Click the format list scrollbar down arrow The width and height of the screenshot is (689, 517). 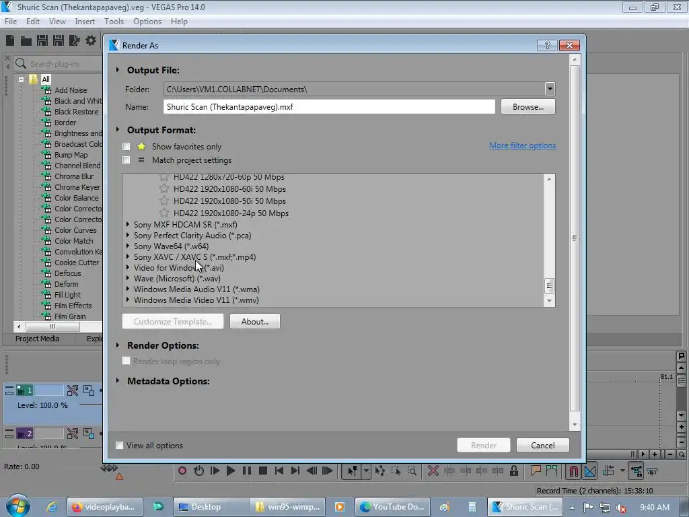click(549, 301)
